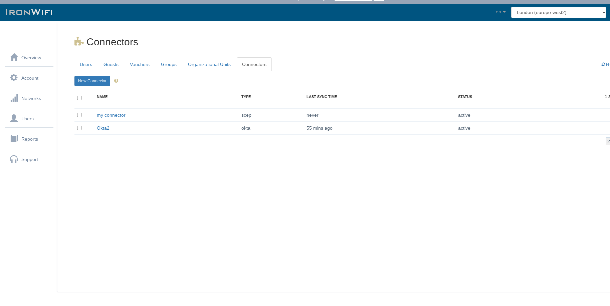Select the Account gear icon

[x=14, y=77]
